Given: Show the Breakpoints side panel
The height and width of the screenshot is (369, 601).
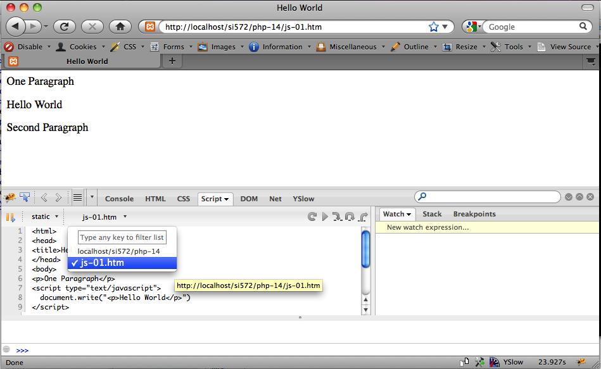Looking at the screenshot, I should pos(474,214).
